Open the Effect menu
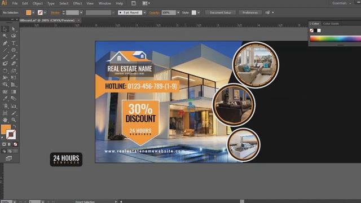This screenshot has width=361, height=203. [x=77, y=3]
